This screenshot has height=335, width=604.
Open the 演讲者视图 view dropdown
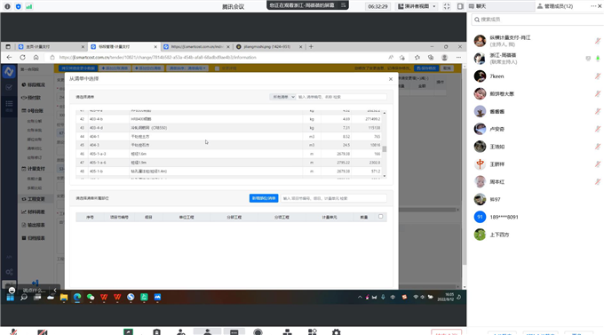(x=417, y=6)
